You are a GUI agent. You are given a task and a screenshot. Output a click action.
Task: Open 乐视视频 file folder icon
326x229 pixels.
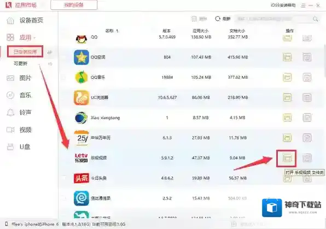pyautogui.click(x=287, y=158)
